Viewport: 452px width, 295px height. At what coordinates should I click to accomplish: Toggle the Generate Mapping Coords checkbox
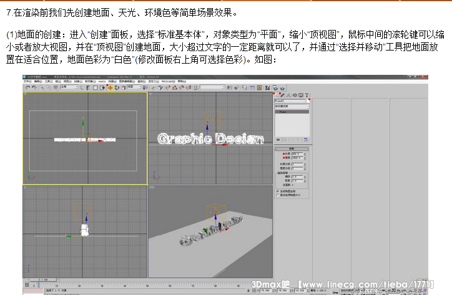pos(278,190)
